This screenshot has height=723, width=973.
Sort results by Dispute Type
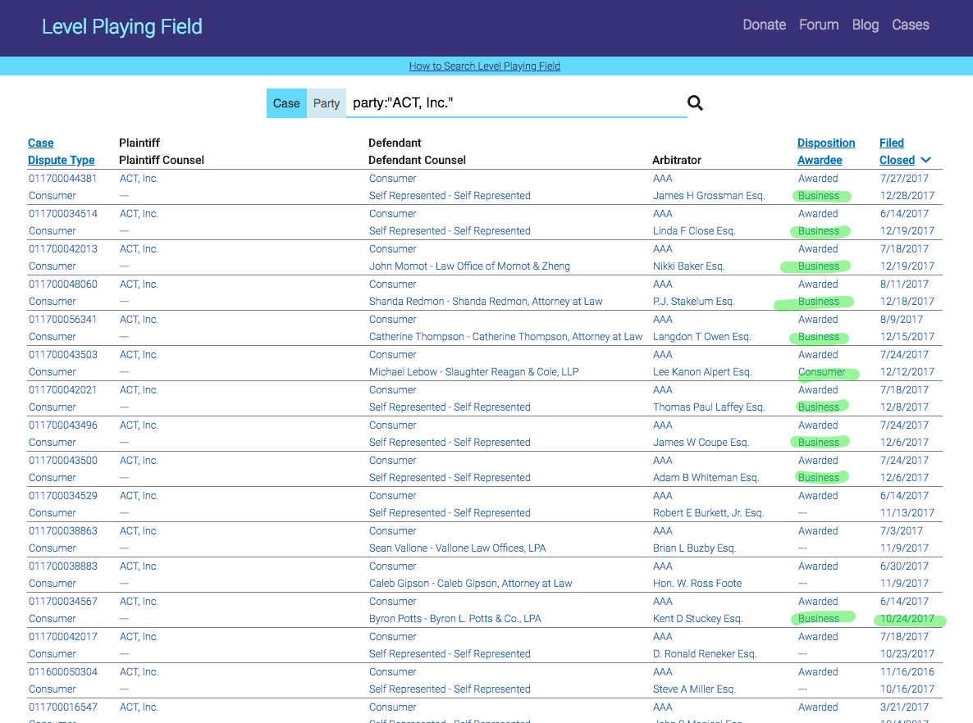(62, 160)
